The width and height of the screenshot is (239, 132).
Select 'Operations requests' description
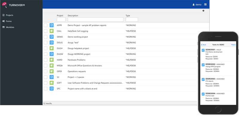pyautogui.click(x=77, y=71)
